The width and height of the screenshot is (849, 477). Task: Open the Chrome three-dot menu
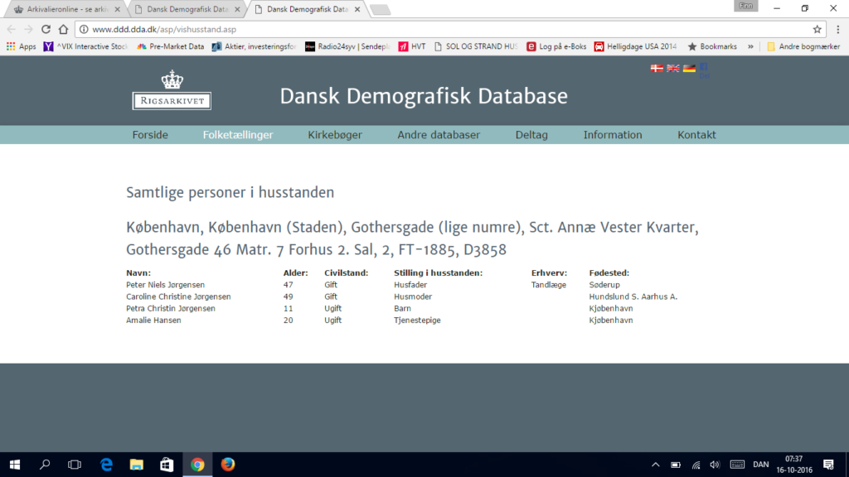pyautogui.click(x=836, y=29)
